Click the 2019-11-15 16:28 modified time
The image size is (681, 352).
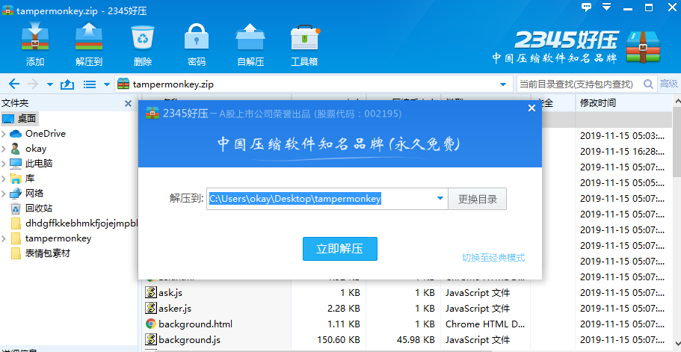(x=622, y=152)
